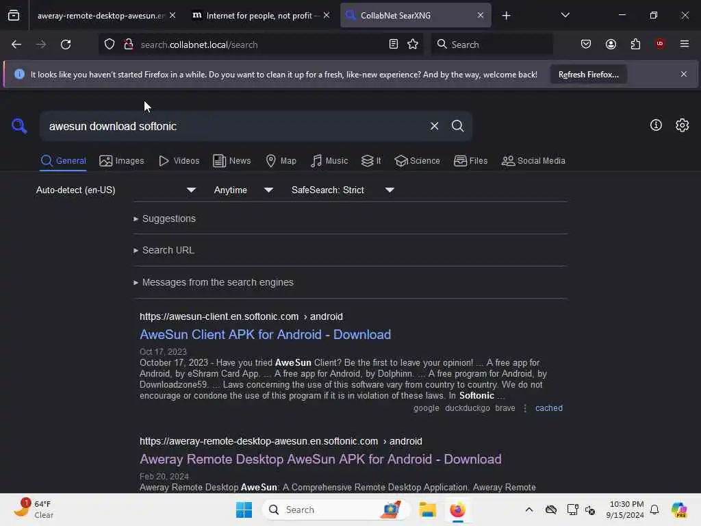The image size is (701, 526).
Task: Close the CollabNet SearXNG tab
Action: (480, 15)
